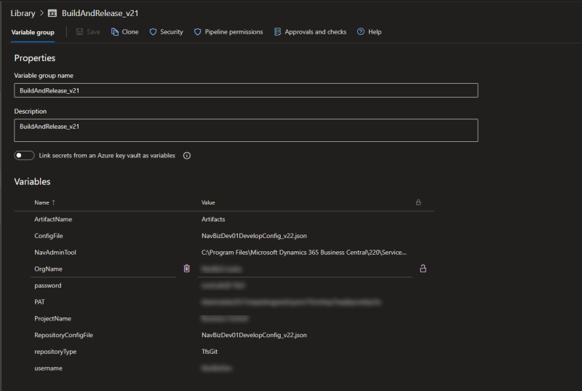The image size is (582, 391).
Task: Click the info icon beside key vault toggle
Action: pyautogui.click(x=187, y=155)
